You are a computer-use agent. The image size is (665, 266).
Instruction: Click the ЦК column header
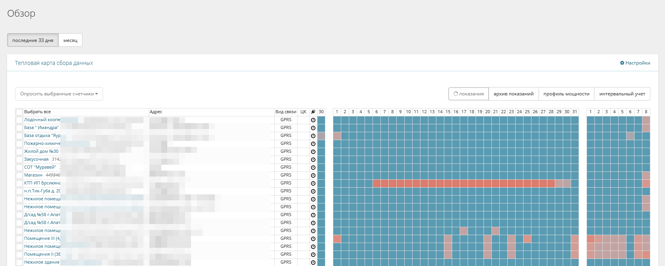tap(303, 112)
